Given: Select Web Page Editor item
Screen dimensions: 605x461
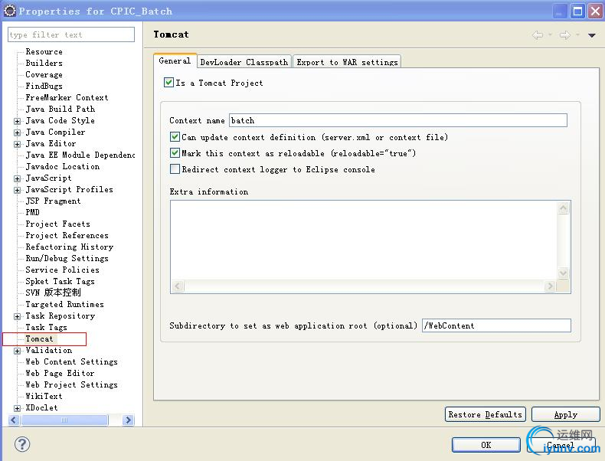Looking at the screenshot, I should point(60,373).
